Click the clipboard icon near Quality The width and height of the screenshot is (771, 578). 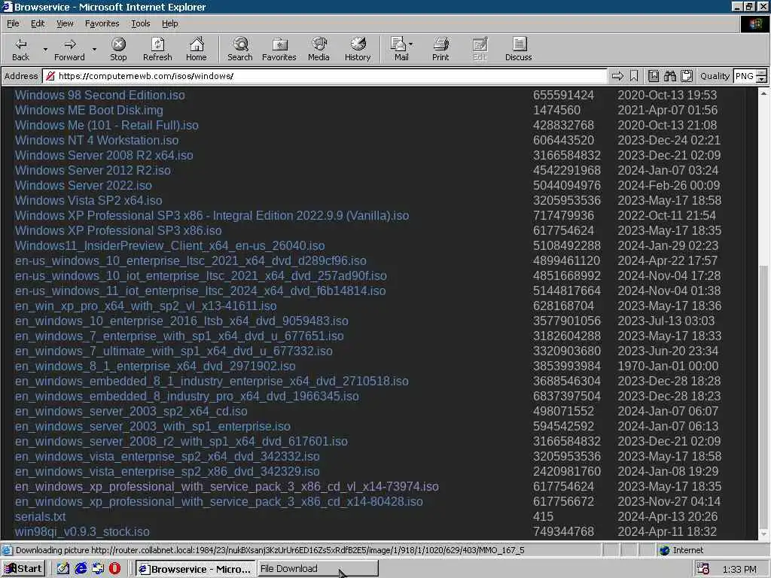[x=687, y=76]
